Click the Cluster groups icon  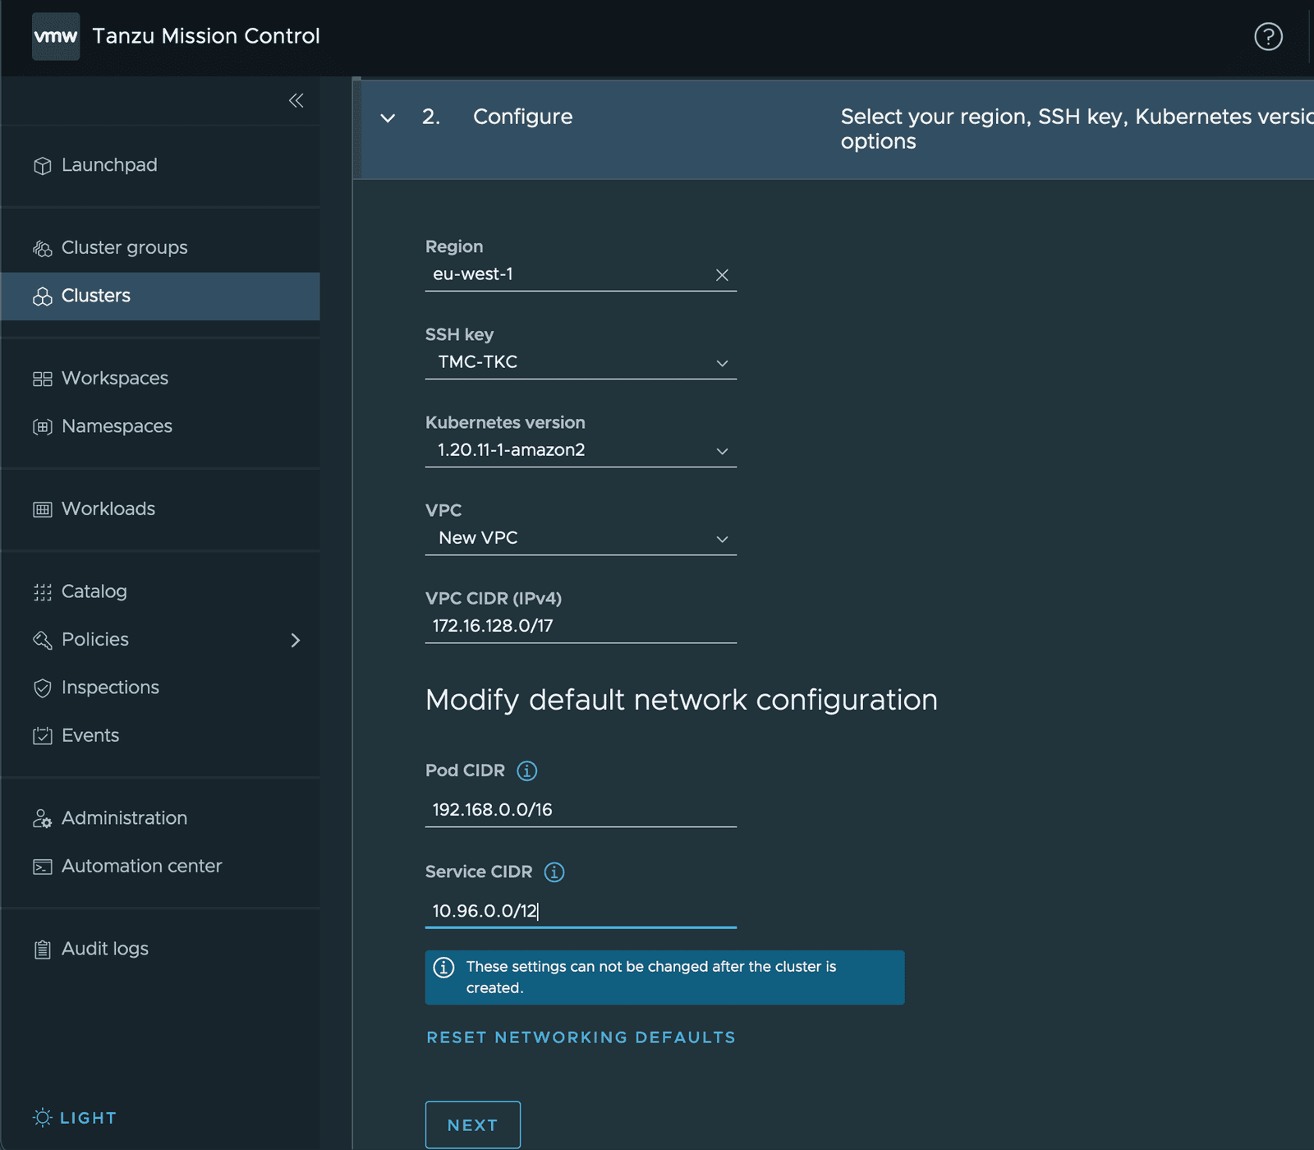point(42,247)
